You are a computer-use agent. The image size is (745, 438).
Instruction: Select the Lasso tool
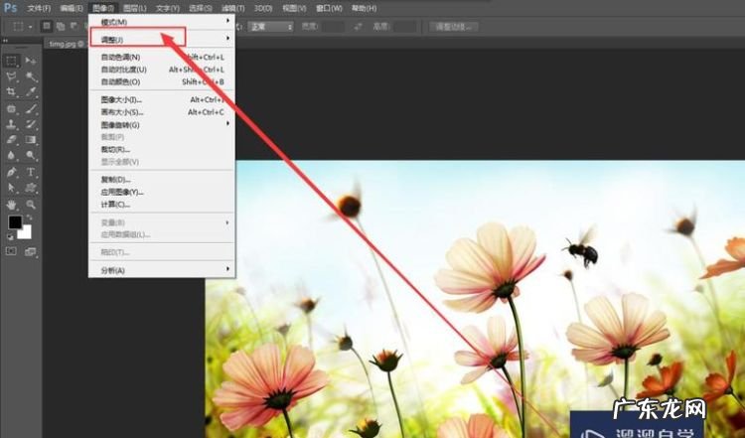12,76
